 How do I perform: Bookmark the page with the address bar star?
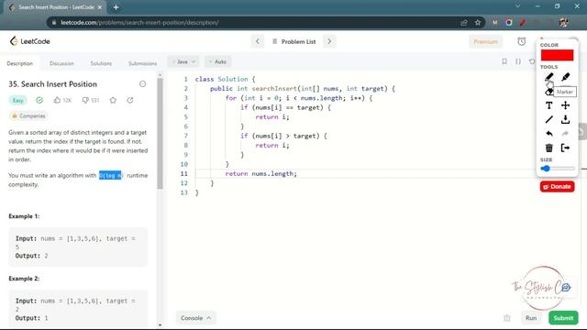[x=478, y=22]
